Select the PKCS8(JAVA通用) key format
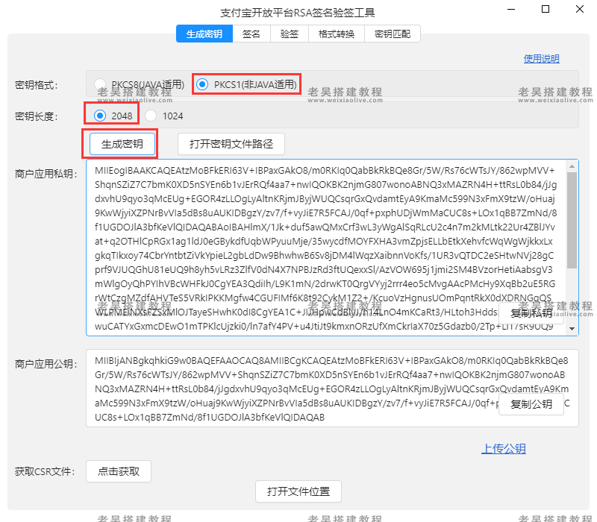 (x=100, y=84)
